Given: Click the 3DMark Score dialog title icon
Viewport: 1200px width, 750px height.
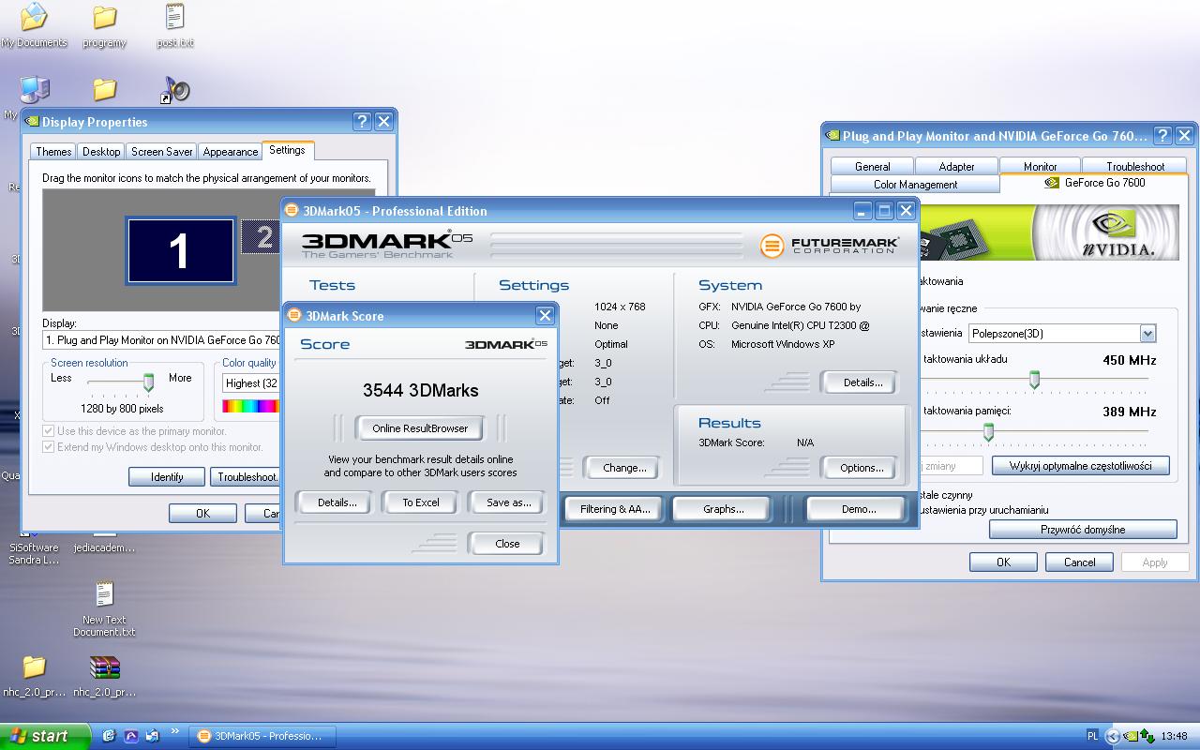Looking at the screenshot, I should (x=294, y=316).
